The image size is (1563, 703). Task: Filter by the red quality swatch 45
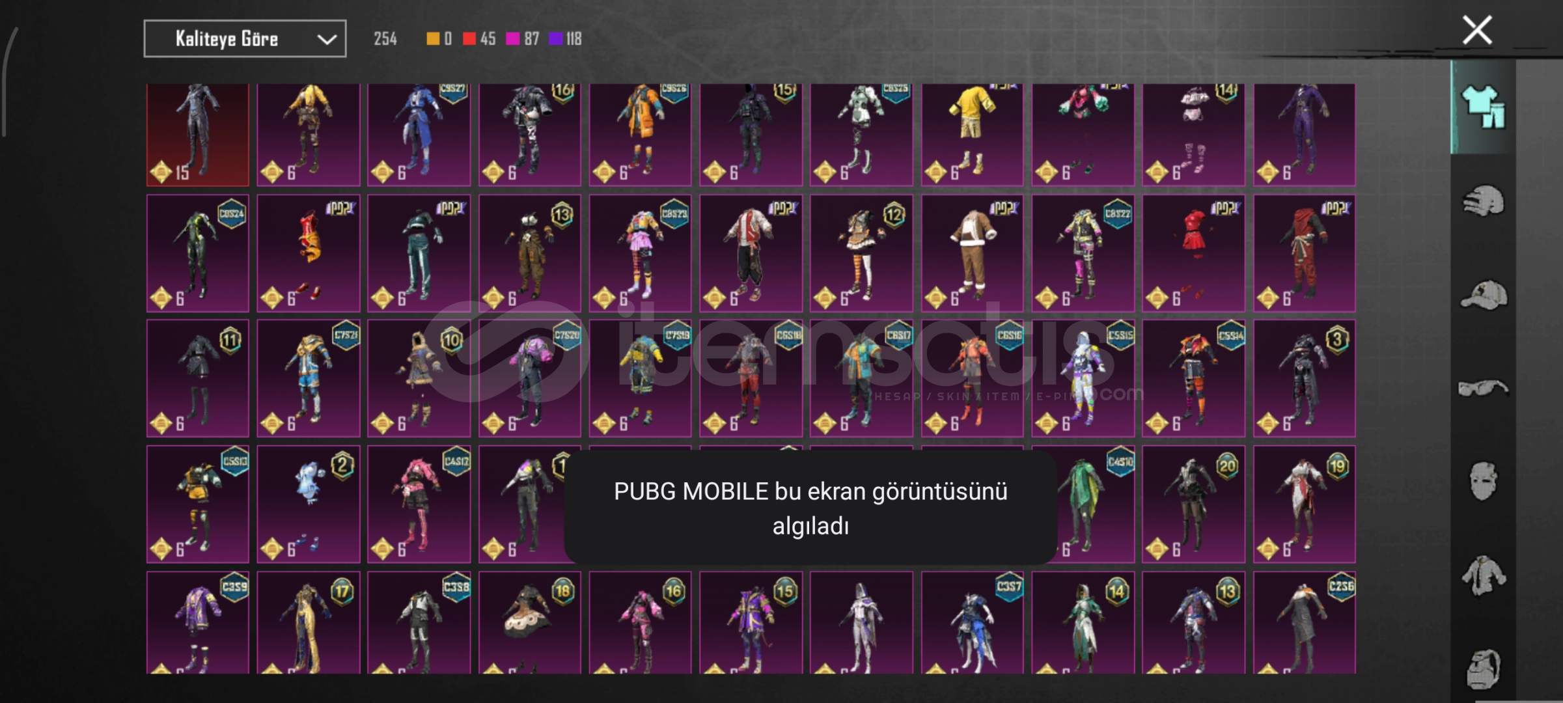pos(479,39)
